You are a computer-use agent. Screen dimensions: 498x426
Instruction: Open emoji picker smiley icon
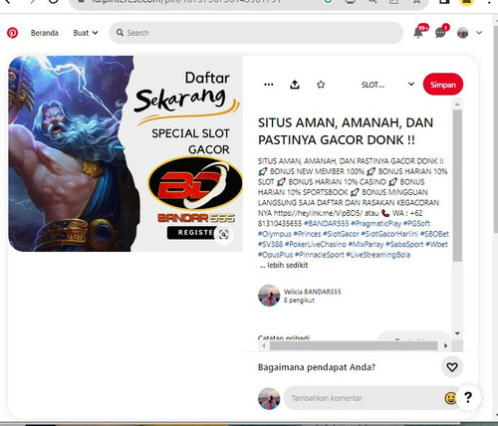[450, 398]
